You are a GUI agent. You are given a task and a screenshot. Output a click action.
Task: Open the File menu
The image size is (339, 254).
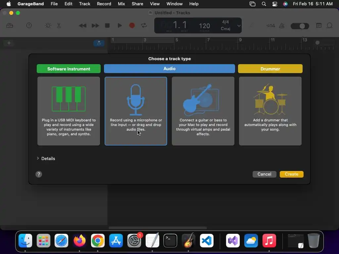(54, 4)
